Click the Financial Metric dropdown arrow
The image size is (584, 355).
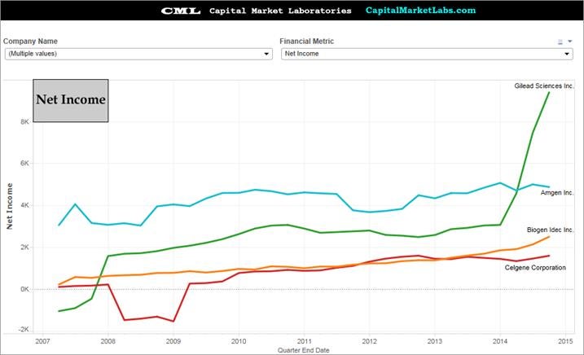[x=567, y=54]
